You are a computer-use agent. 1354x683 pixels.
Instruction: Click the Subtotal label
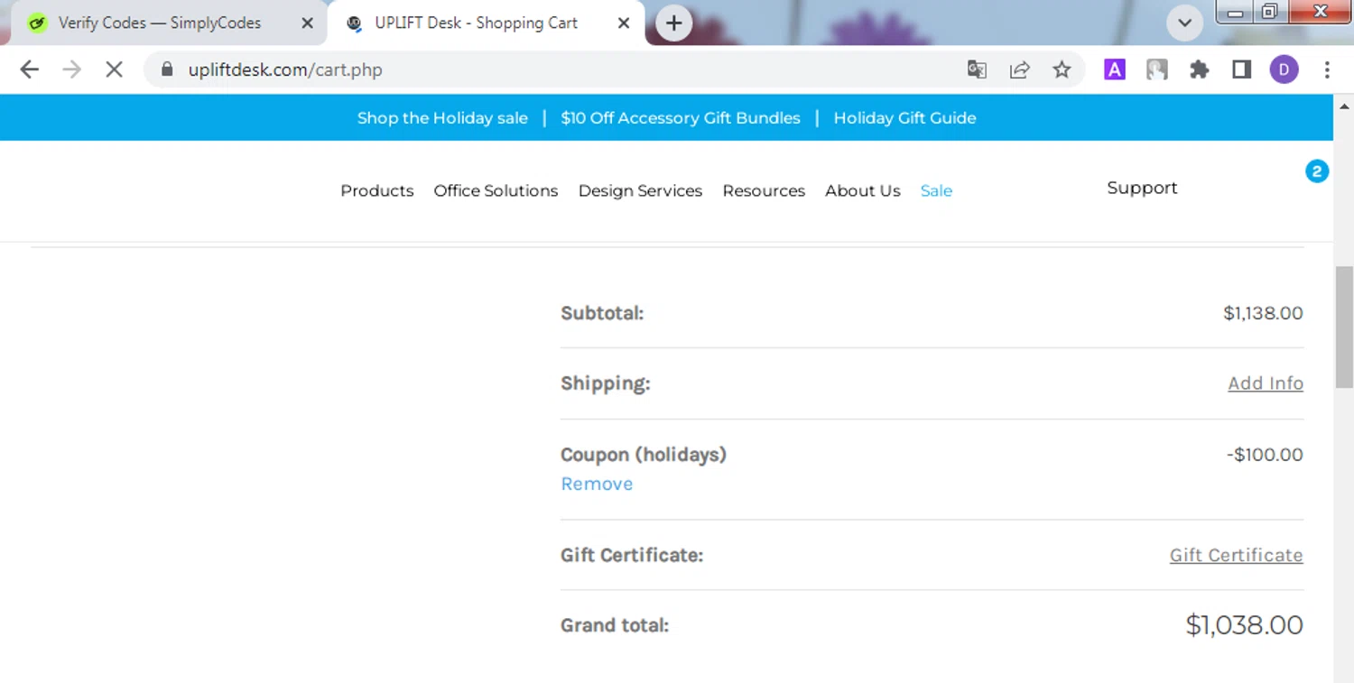pos(602,313)
